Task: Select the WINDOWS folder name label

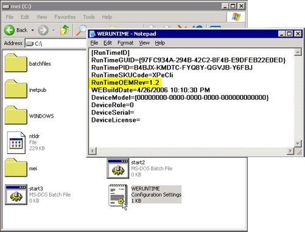Action: [41, 116]
